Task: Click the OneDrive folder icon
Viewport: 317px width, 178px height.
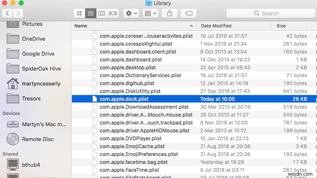Action: pyautogui.click(x=13, y=39)
